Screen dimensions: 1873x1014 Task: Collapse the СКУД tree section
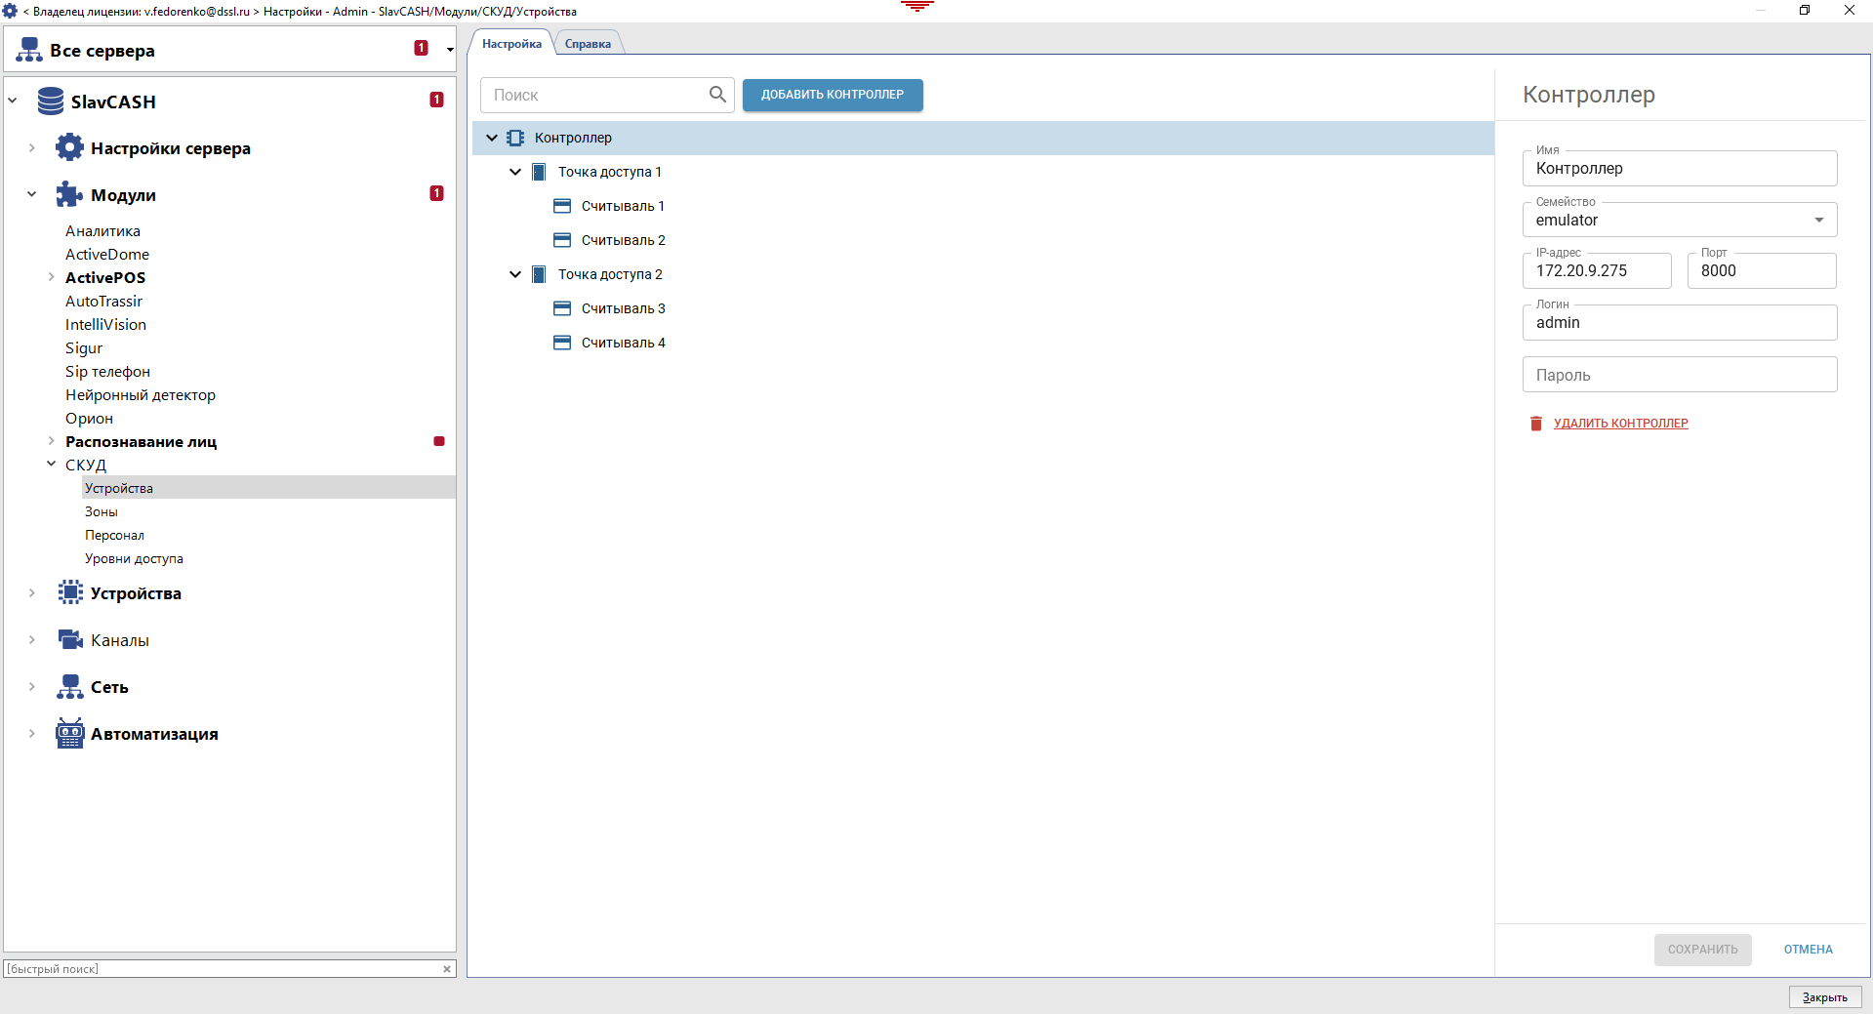(x=52, y=466)
